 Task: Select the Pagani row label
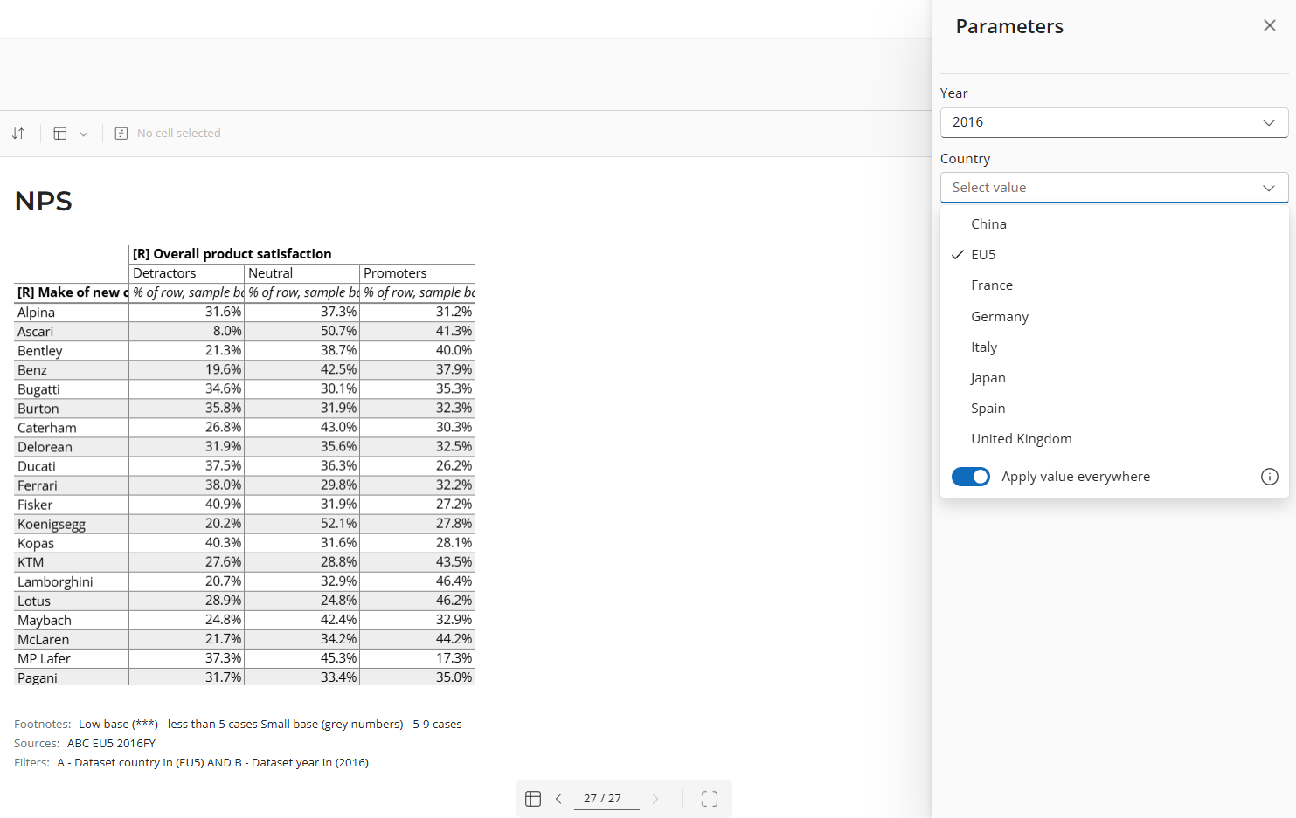[72, 677]
